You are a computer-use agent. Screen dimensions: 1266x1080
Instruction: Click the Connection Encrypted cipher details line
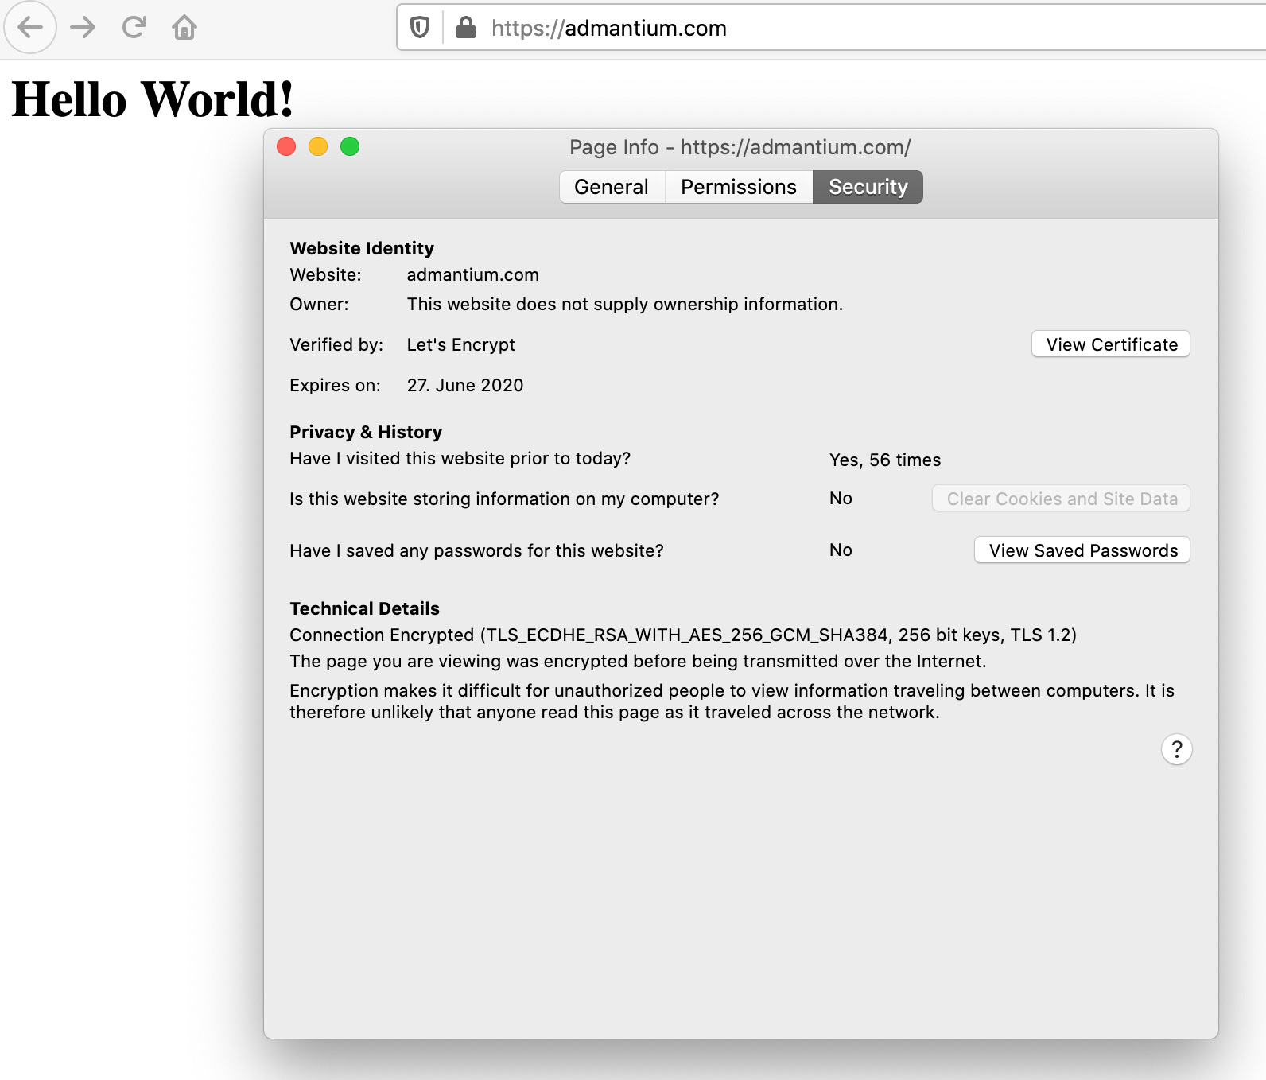click(x=683, y=635)
